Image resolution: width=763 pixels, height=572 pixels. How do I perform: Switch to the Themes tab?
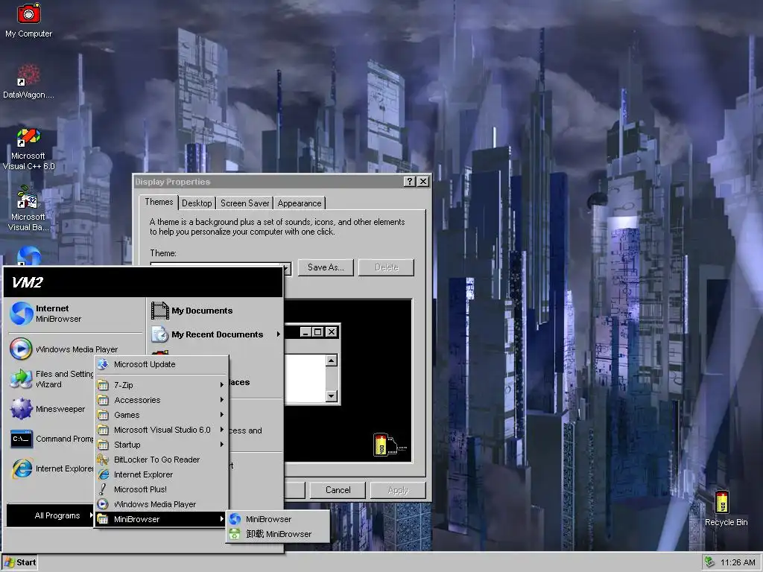point(159,202)
